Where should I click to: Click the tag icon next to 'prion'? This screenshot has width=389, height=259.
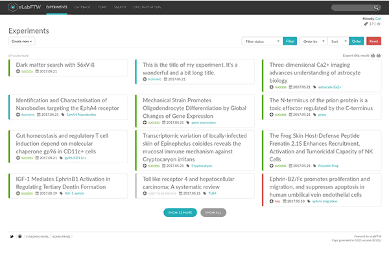pos(314,114)
